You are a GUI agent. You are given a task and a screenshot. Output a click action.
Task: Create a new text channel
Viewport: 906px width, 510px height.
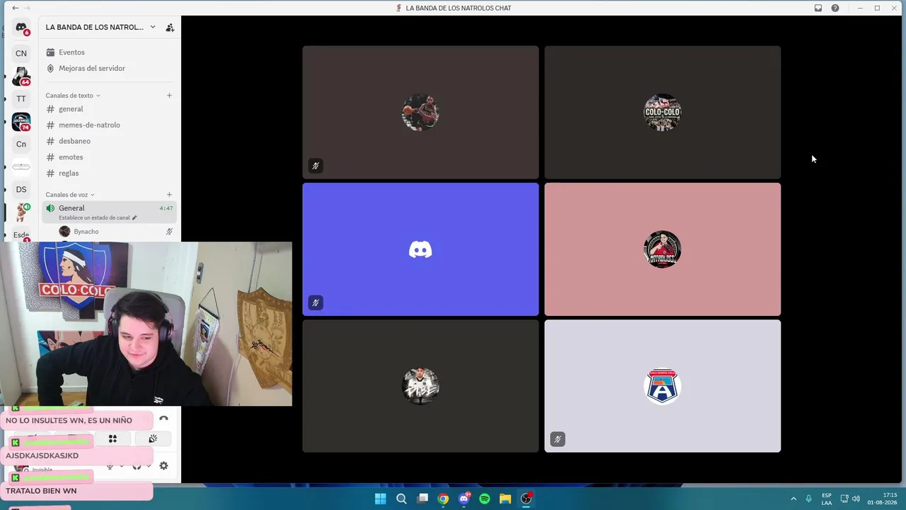[169, 96]
